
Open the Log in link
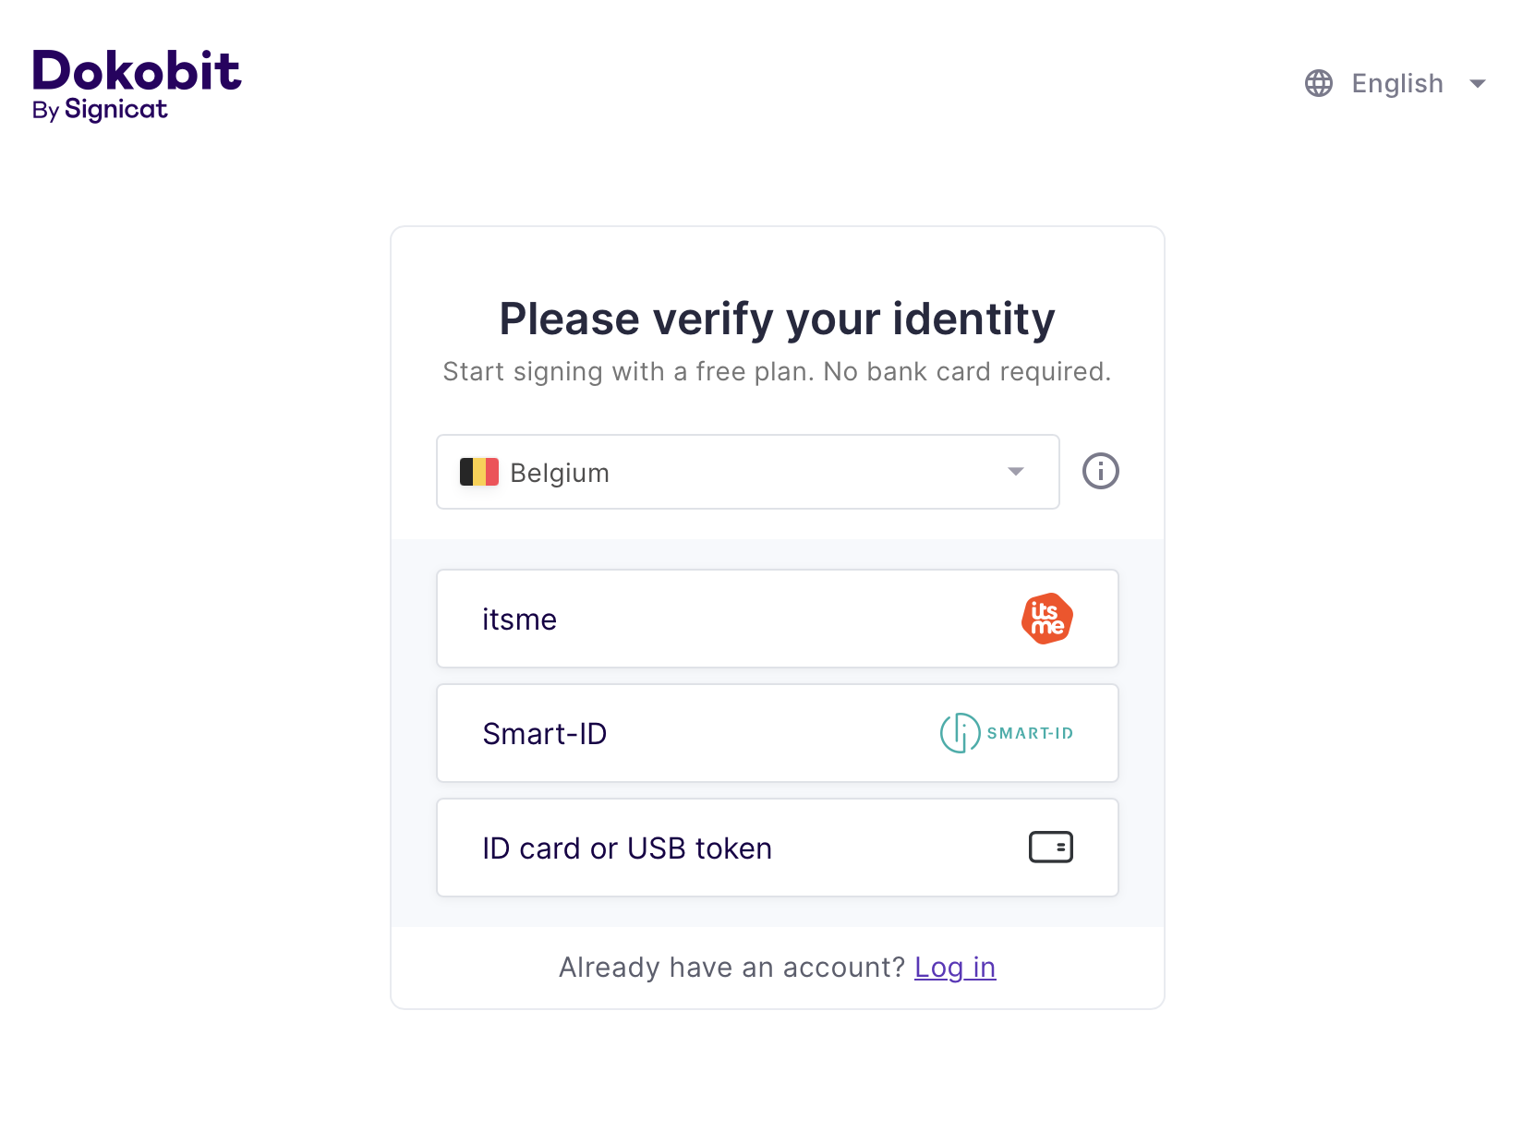955,967
